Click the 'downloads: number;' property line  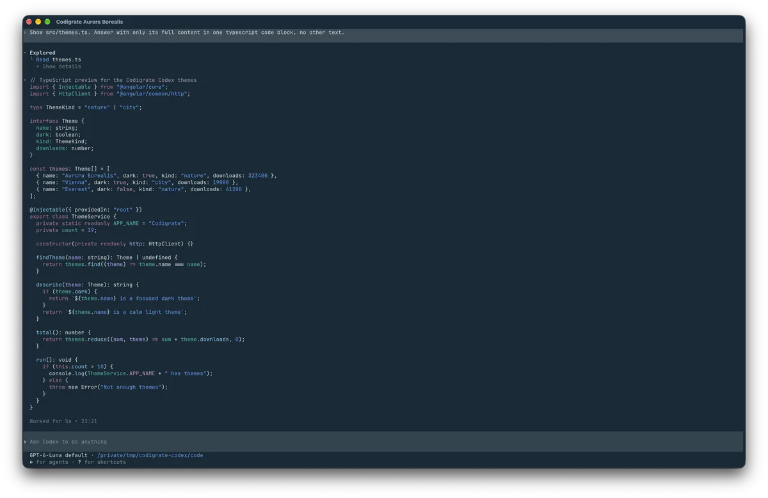[x=65, y=148]
